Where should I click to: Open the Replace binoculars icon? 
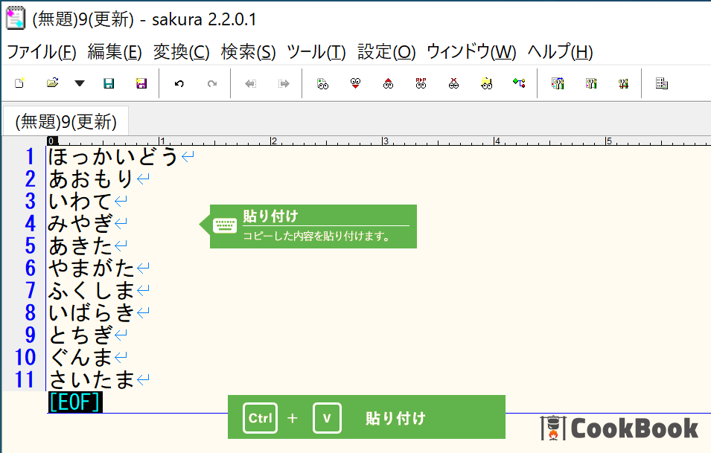421,83
